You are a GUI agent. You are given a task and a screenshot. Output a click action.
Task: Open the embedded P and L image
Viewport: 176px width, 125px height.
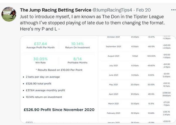pos(98,79)
